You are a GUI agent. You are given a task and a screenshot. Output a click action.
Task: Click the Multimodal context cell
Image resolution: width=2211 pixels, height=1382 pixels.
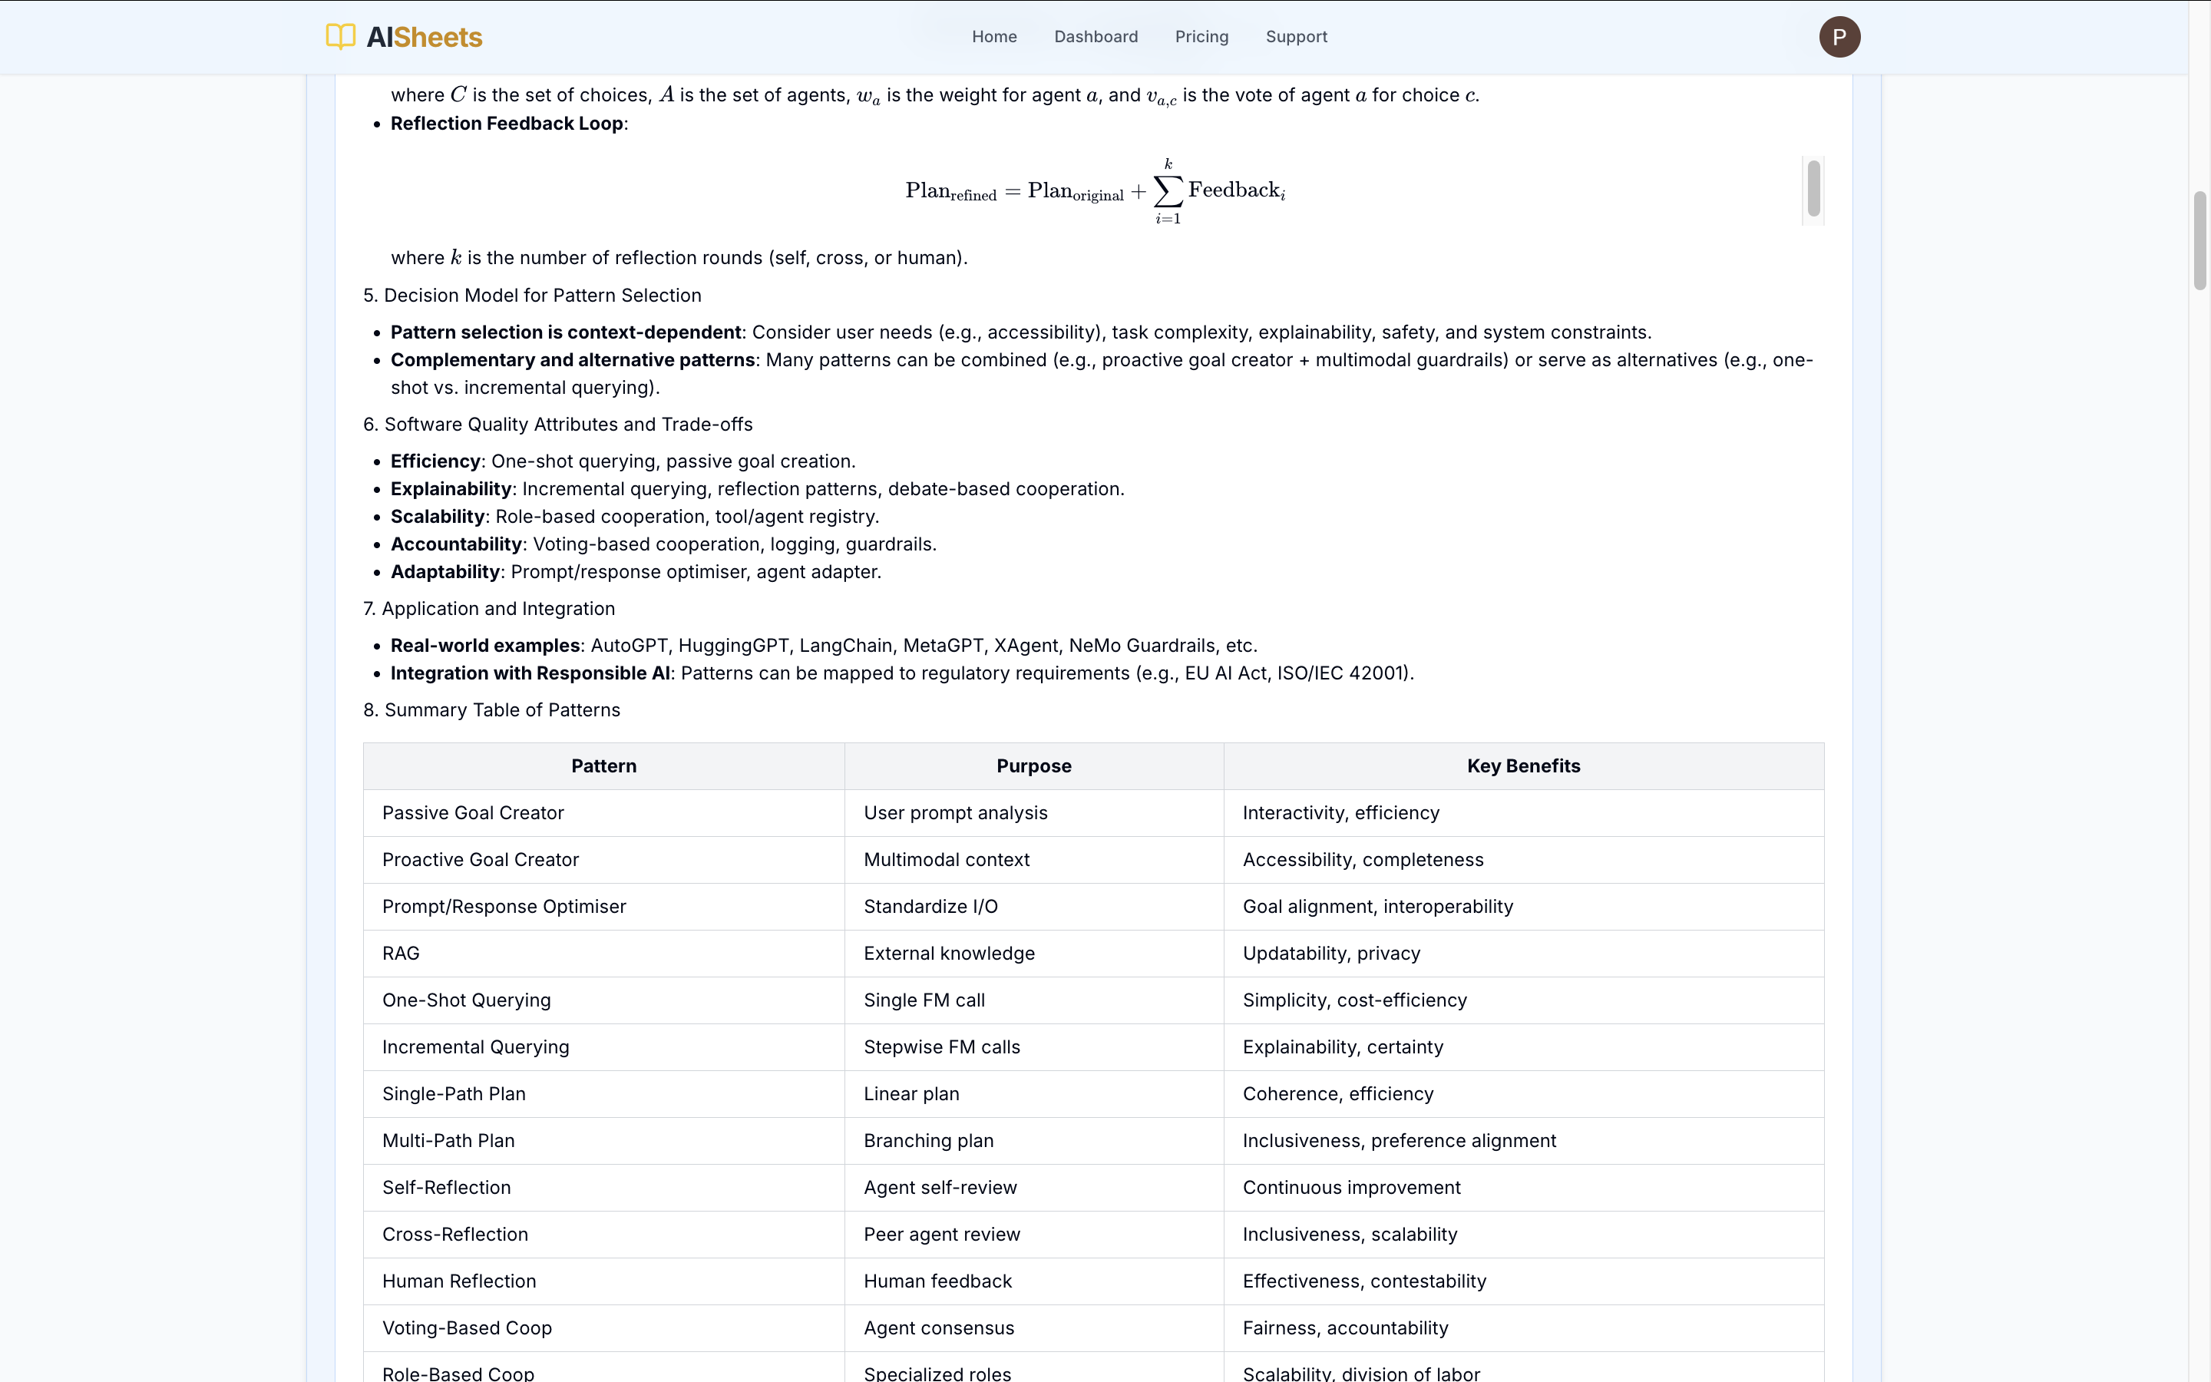pyautogui.click(x=1034, y=860)
